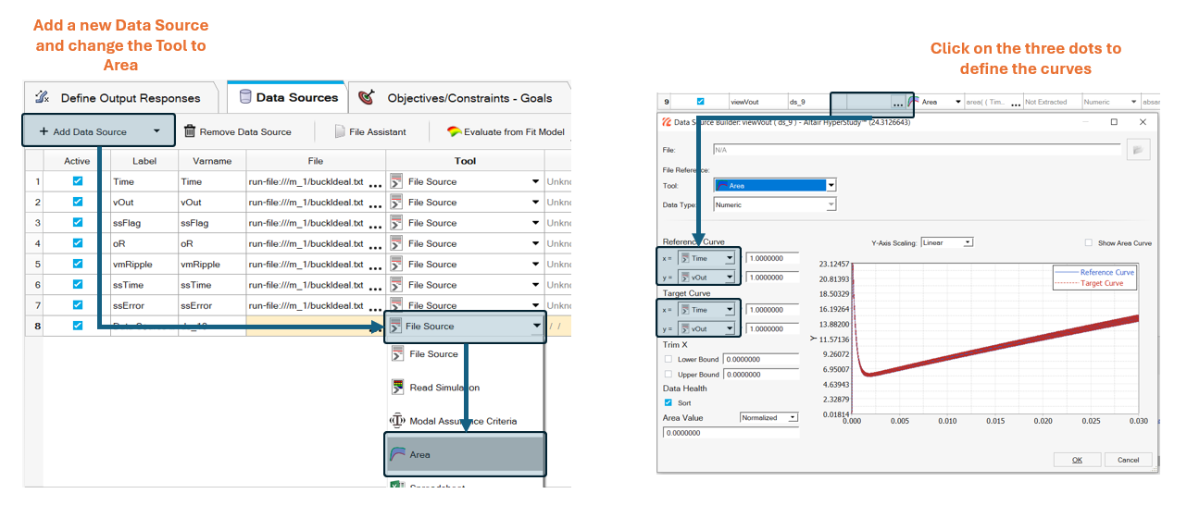Click the File Source icon in dropdown list
The width and height of the screenshot is (1187, 506).
397,353
